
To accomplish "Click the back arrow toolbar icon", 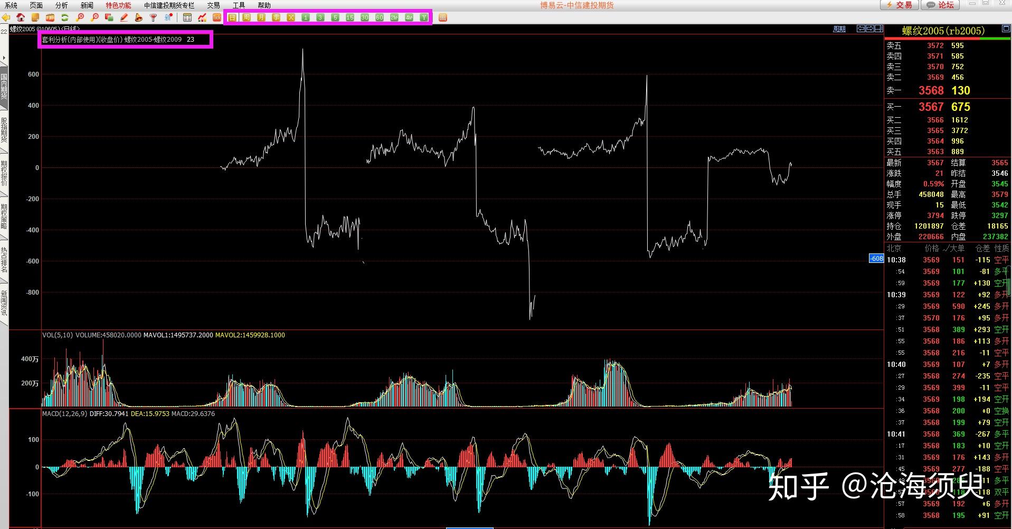I will [6, 17].
